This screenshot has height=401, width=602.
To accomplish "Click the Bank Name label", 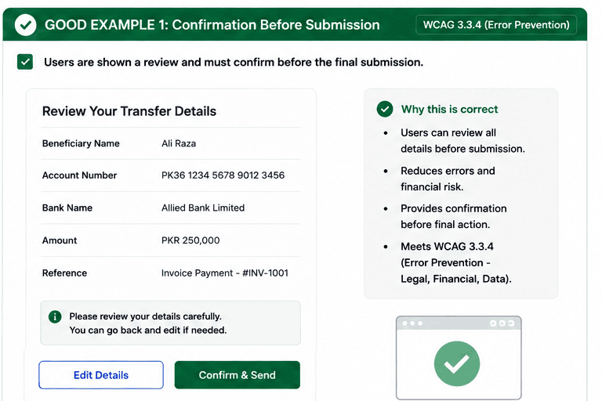I will (67, 208).
